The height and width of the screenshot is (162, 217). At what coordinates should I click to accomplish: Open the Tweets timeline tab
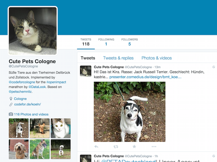pos(88,58)
